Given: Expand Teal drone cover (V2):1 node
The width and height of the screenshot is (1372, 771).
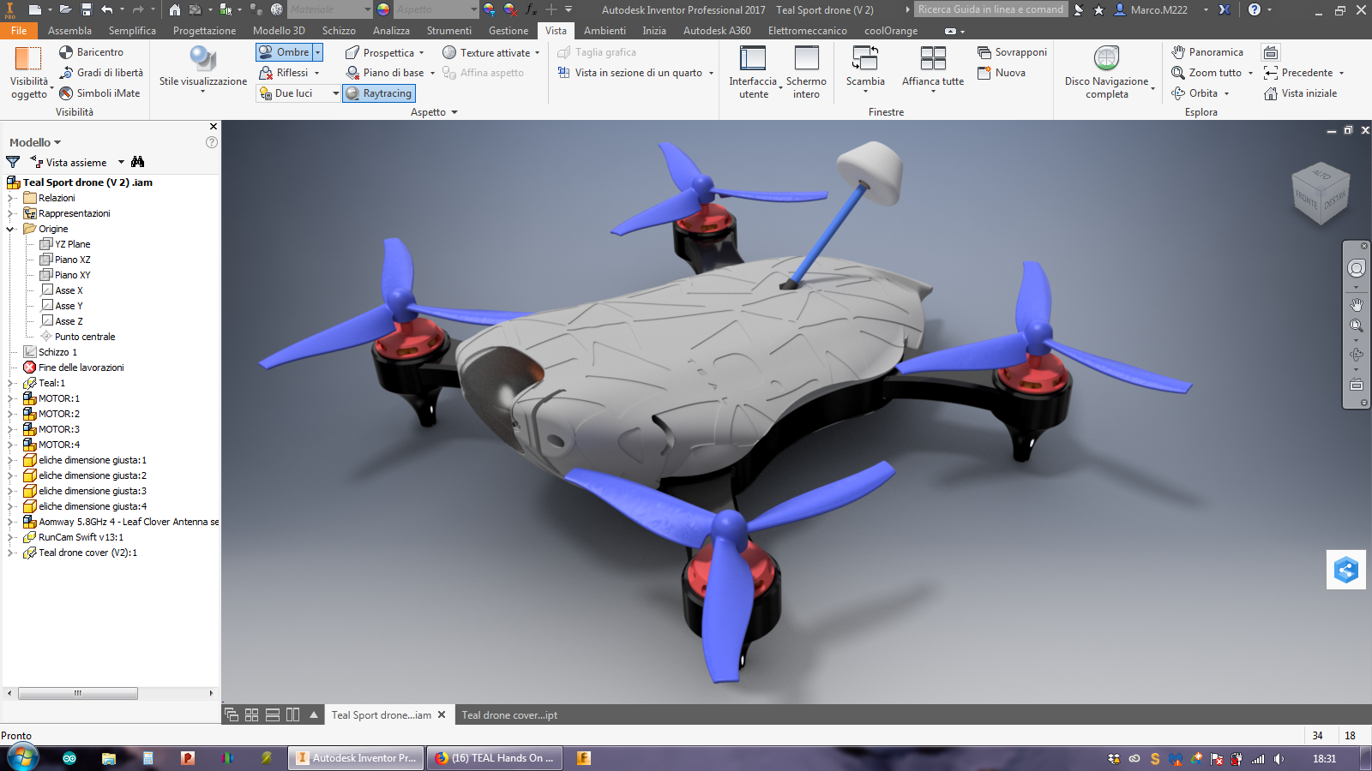Looking at the screenshot, I should (x=10, y=553).
